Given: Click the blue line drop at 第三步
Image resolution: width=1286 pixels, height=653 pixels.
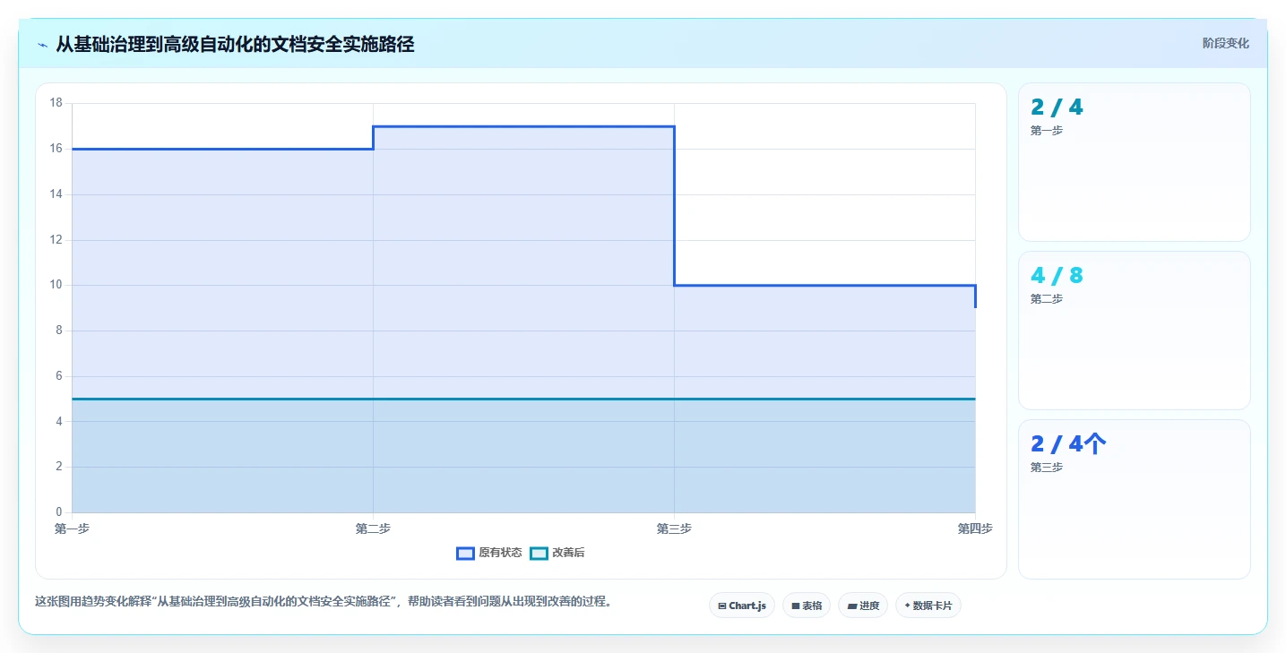Looking at the screenshot, I should [x=674, y=206].
